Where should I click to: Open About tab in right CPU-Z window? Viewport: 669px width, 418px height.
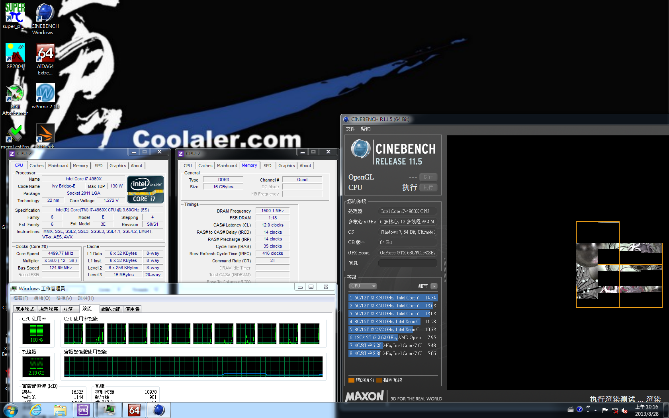pos(305,166)
